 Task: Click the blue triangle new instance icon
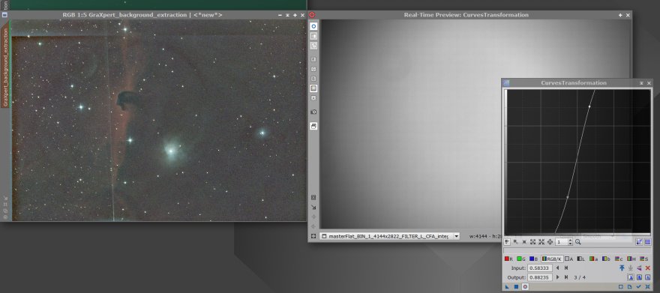click(x=507, y=287)
